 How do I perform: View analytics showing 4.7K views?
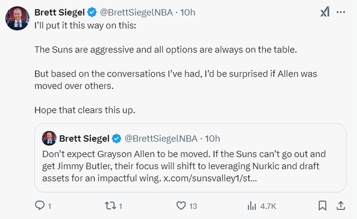(262, 206)
